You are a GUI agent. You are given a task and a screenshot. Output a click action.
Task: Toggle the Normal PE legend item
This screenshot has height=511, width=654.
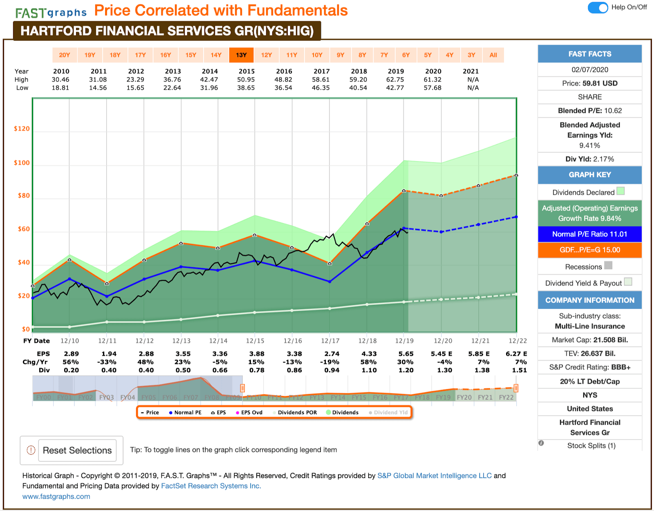point(185,412)
